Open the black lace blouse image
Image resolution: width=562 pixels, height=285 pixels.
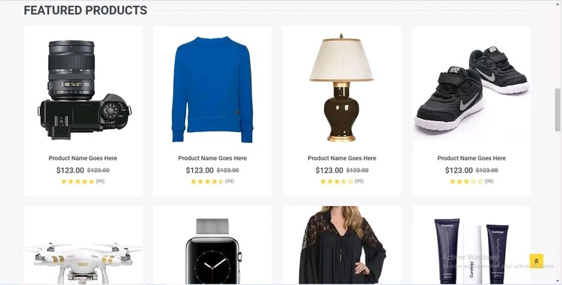(x=342, y=245)
